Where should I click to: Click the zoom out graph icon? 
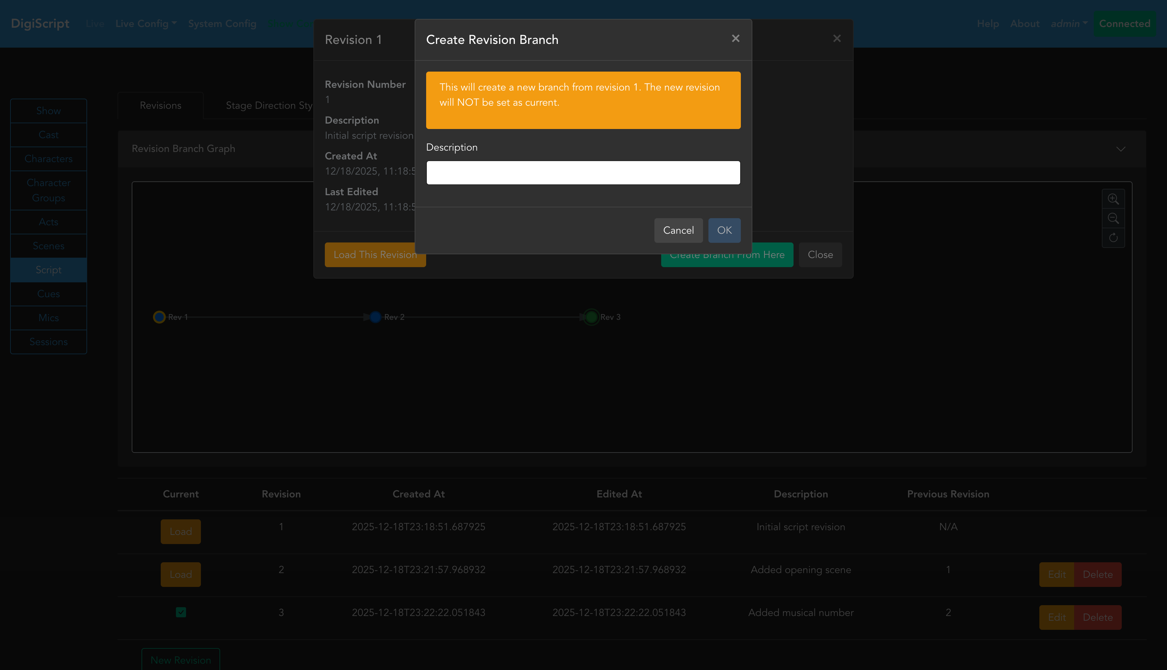point(1113,218)
